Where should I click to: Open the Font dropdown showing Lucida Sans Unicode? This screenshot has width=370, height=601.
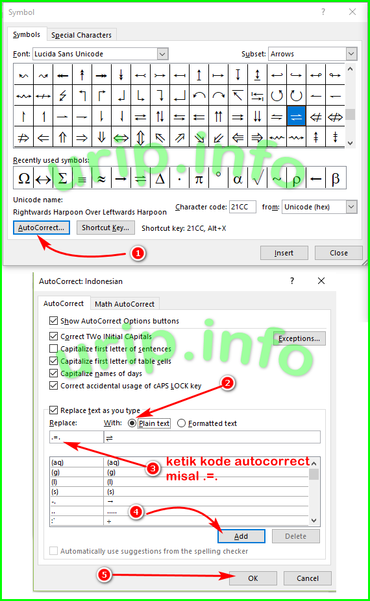(x=162, y=54)
